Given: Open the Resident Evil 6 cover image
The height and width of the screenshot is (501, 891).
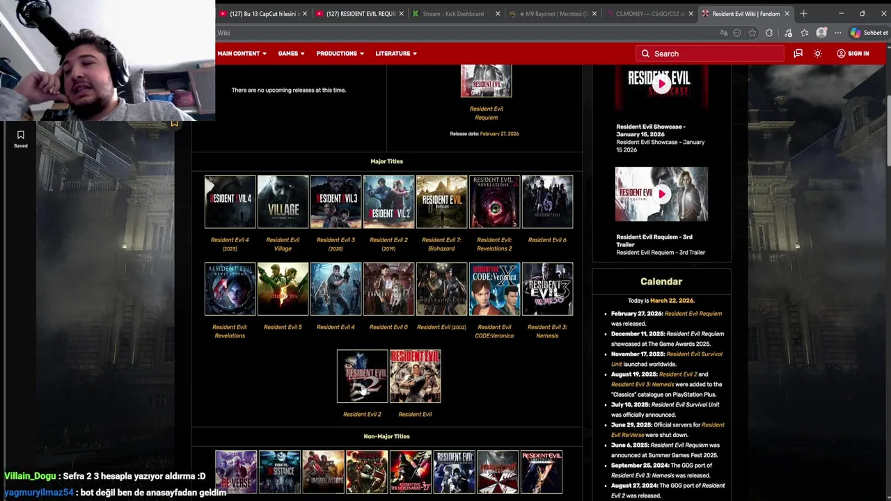Looking at the screenshot, I should tap(547, 202).
